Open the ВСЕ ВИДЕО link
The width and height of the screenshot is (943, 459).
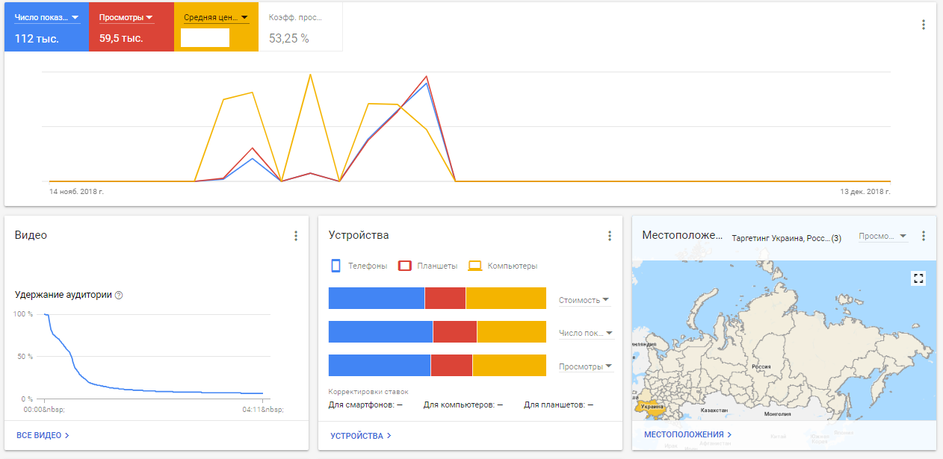pyautogui.click(x=43, y=435)
